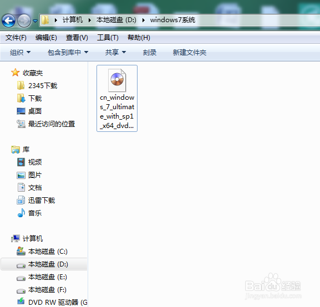Click windows7系统 breadcrumb in address bar
Viewport: 320px width, 307px height.
point(172,20)
